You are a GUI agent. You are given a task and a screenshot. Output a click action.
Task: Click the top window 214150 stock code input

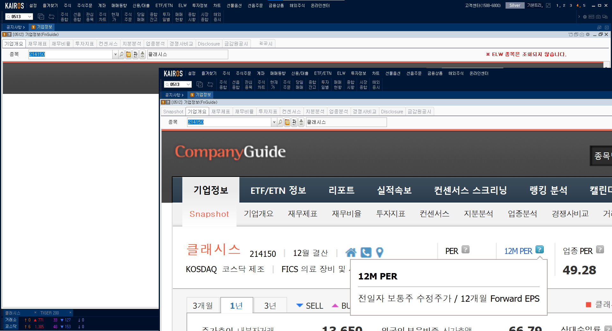[70, 54]
